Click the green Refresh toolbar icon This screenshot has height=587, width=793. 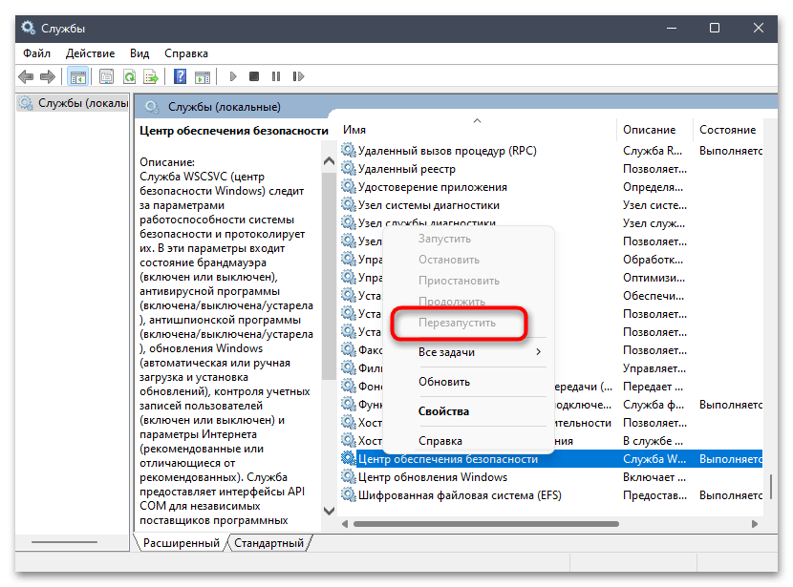[x=129, y=76]
